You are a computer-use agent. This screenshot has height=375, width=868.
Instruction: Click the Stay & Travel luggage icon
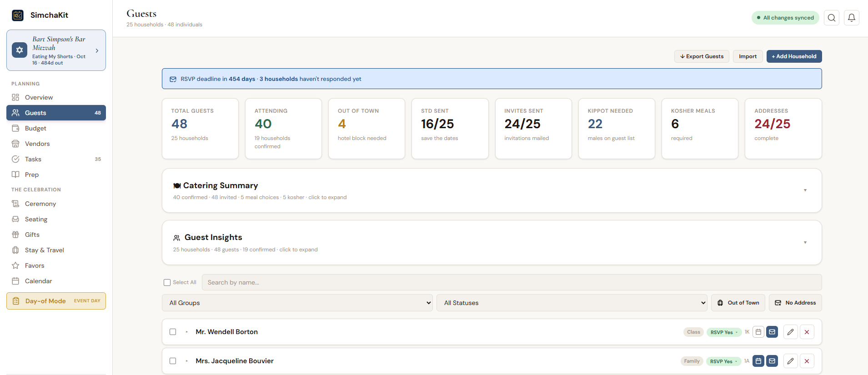pyautogui.click(x=15, y=250)
